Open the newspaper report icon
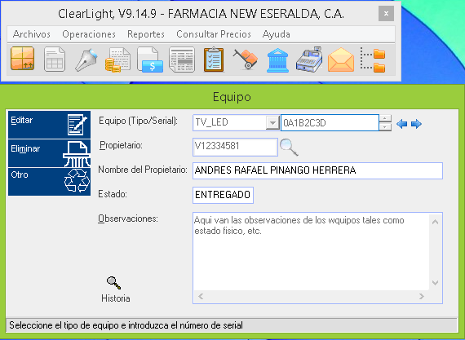465x340 pixels. click(182, 60)
